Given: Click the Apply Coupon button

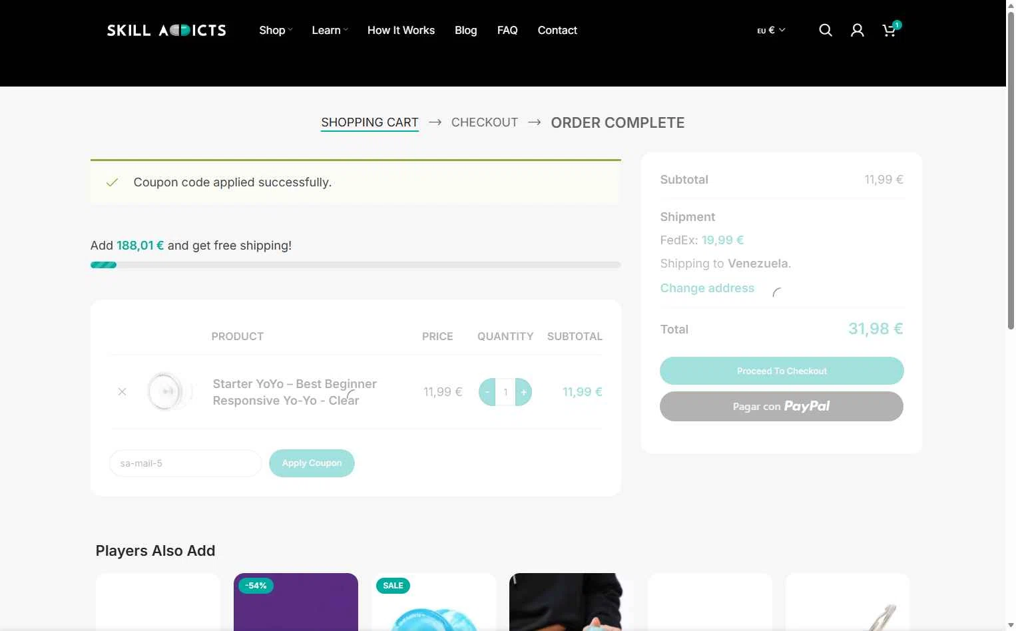Looking at the screenshot, I should (x=312, y=463).
